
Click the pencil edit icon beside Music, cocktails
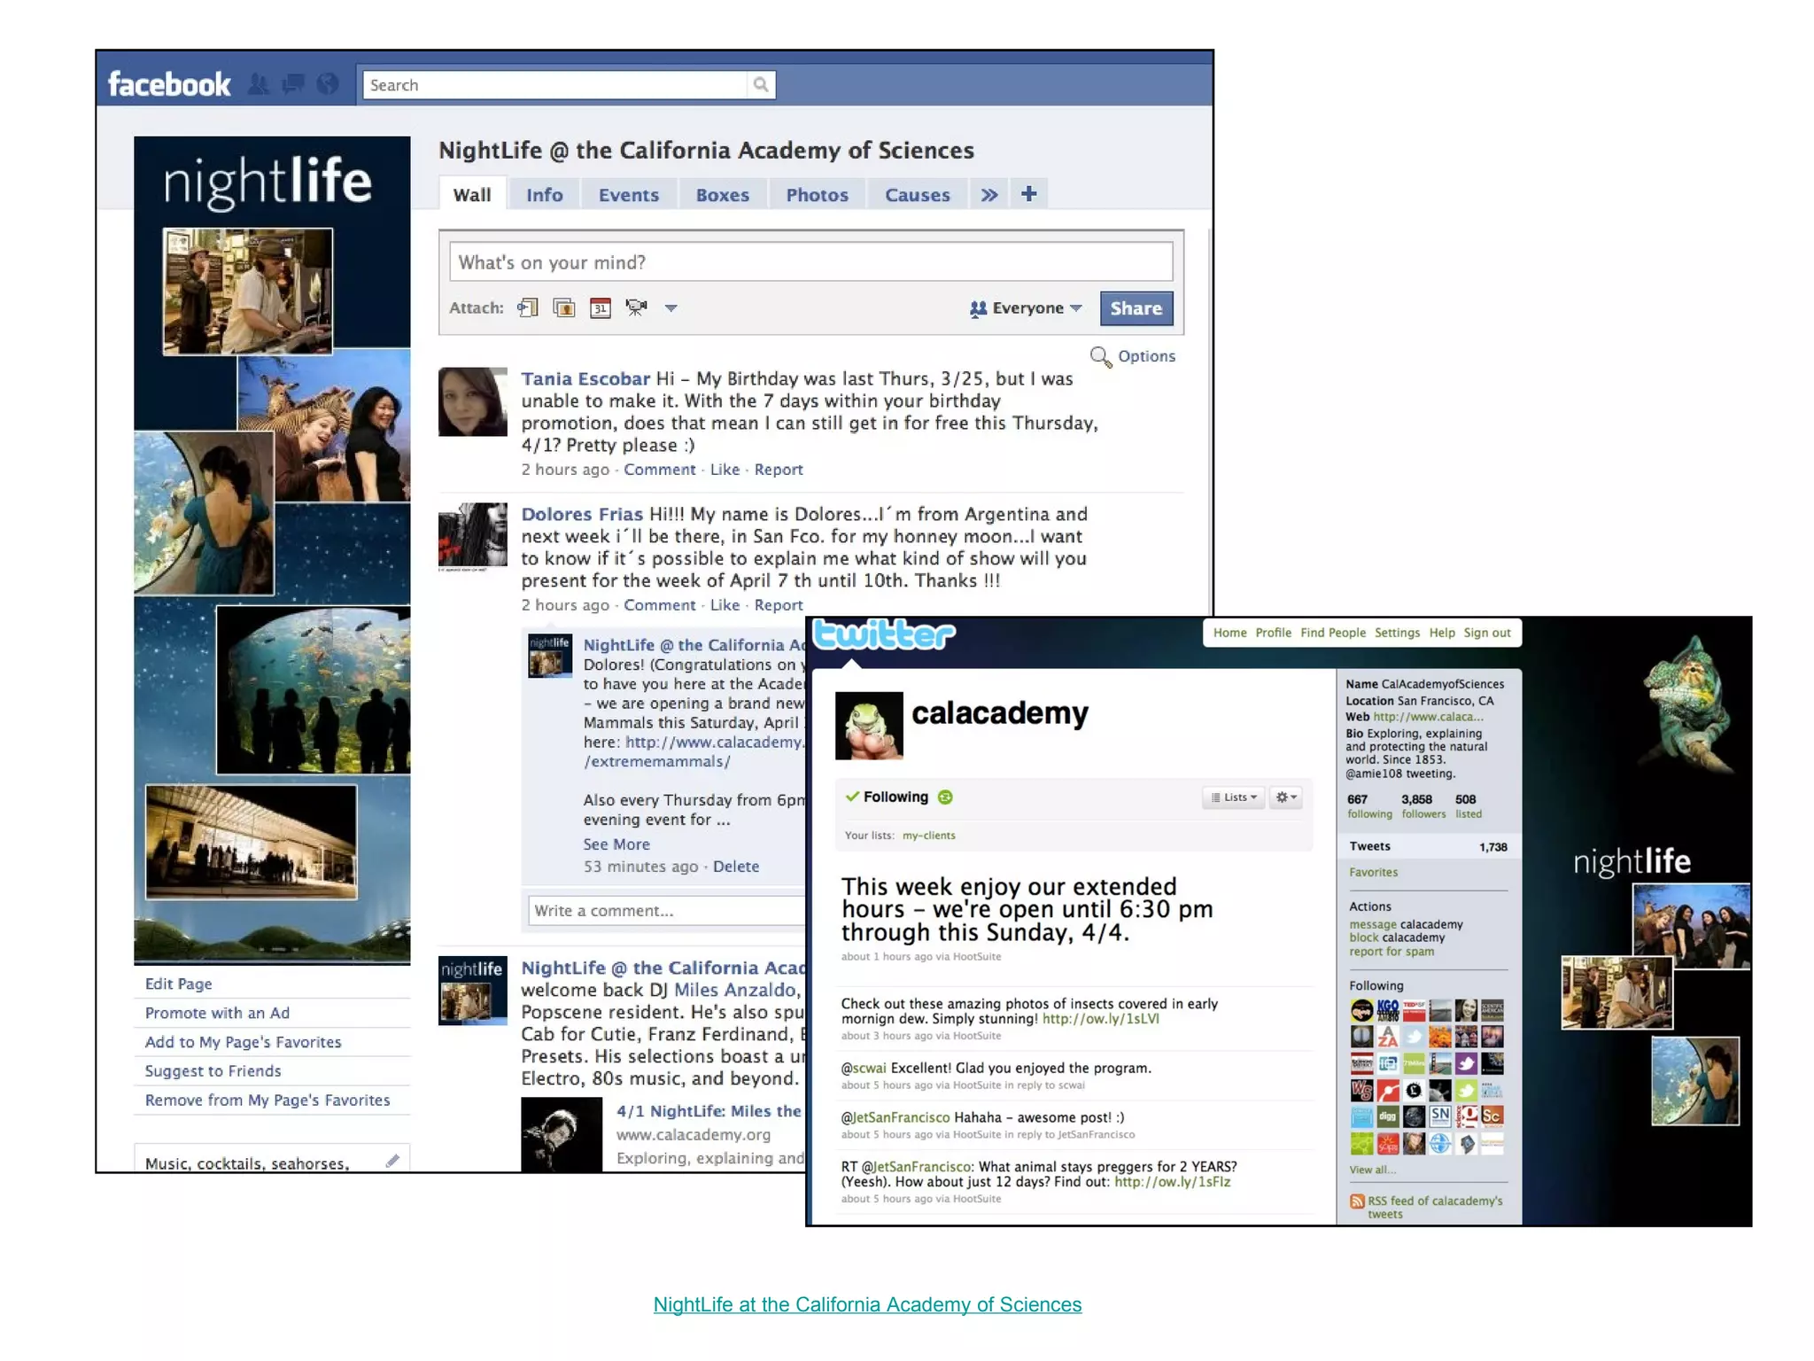pyautogui.click(x=392, y=1161)
